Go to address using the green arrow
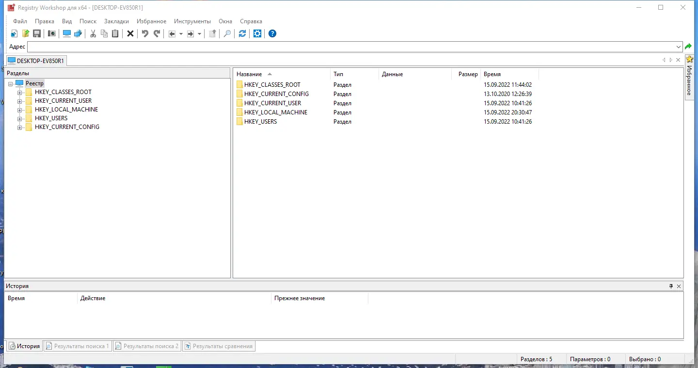 click(x=688, y=46)
